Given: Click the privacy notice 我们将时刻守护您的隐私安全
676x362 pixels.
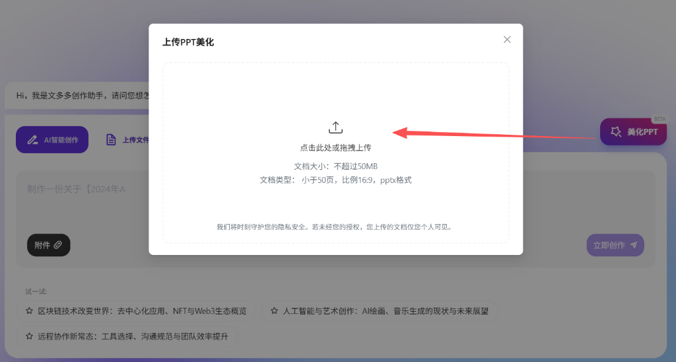Looking at the screenshot, I should pyautogui.click(x=335, y=227).
